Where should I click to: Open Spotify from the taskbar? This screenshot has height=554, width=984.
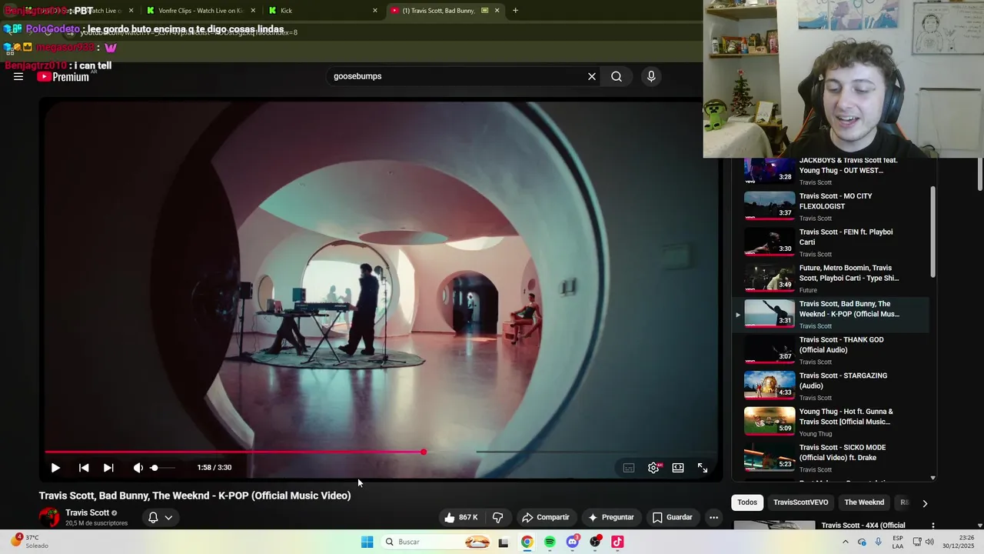[x=550, y=542]
